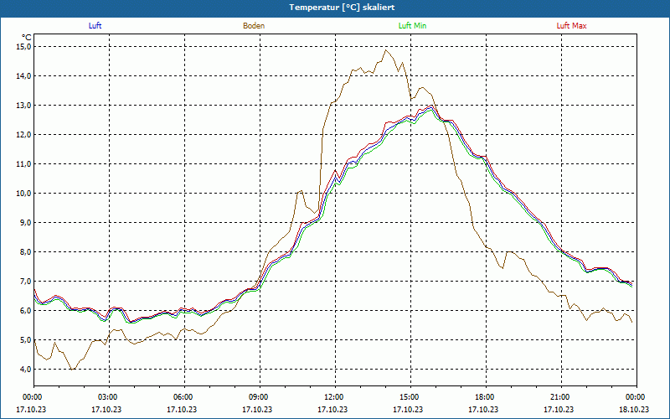The image size is (670, 419).
Task: Click the 8,0 y-axis value
Action: click(25, 252)
